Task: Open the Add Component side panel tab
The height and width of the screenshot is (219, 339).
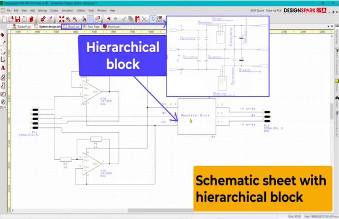Action: tap(337, 61)
